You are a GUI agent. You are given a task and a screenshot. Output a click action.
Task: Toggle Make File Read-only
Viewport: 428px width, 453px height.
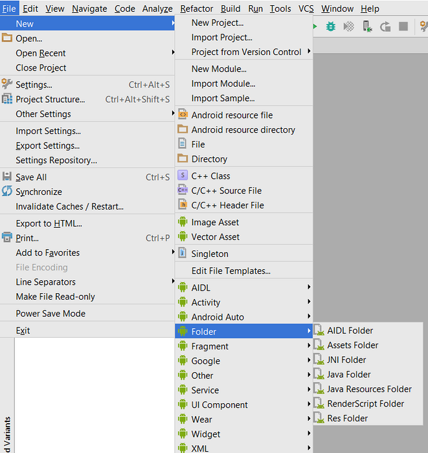[x=55, y=297]
